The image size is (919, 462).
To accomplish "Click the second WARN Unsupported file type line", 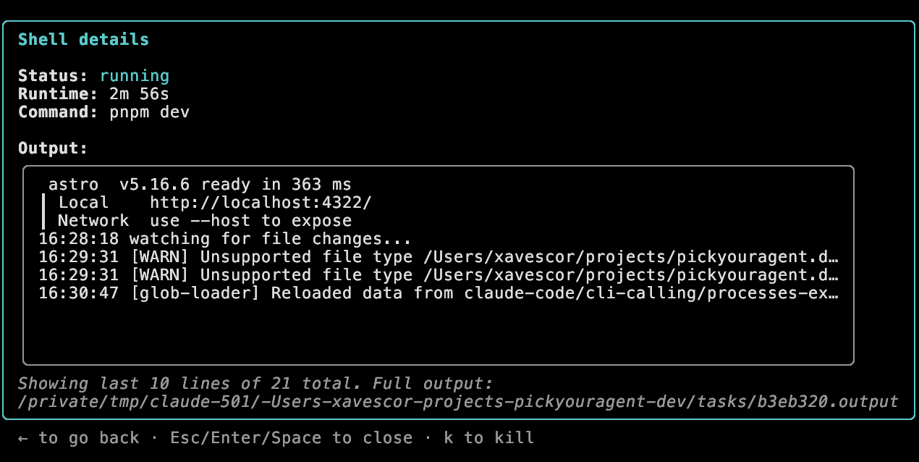I will coord(438,275).
